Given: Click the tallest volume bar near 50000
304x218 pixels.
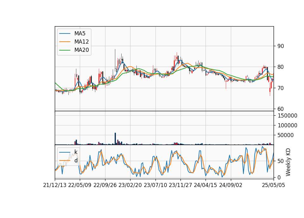Looking at the screenshot, I should (115, 139).
